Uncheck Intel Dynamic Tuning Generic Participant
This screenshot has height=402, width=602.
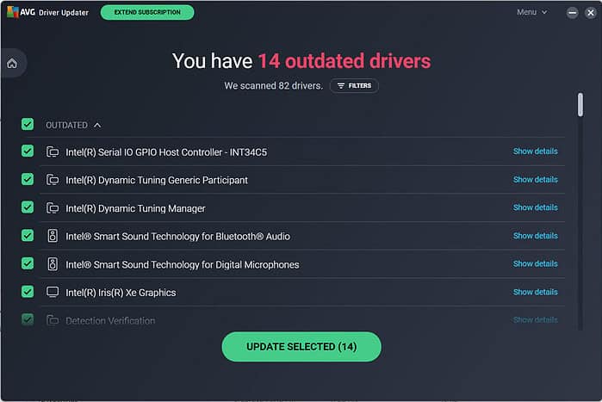click(x=28, y=179)
